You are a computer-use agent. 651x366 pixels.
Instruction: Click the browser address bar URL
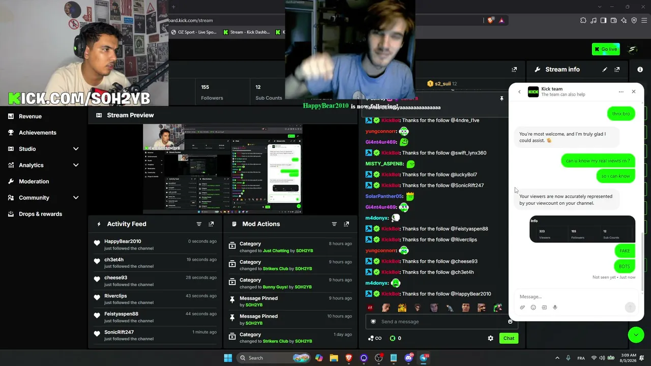point(191,20)
